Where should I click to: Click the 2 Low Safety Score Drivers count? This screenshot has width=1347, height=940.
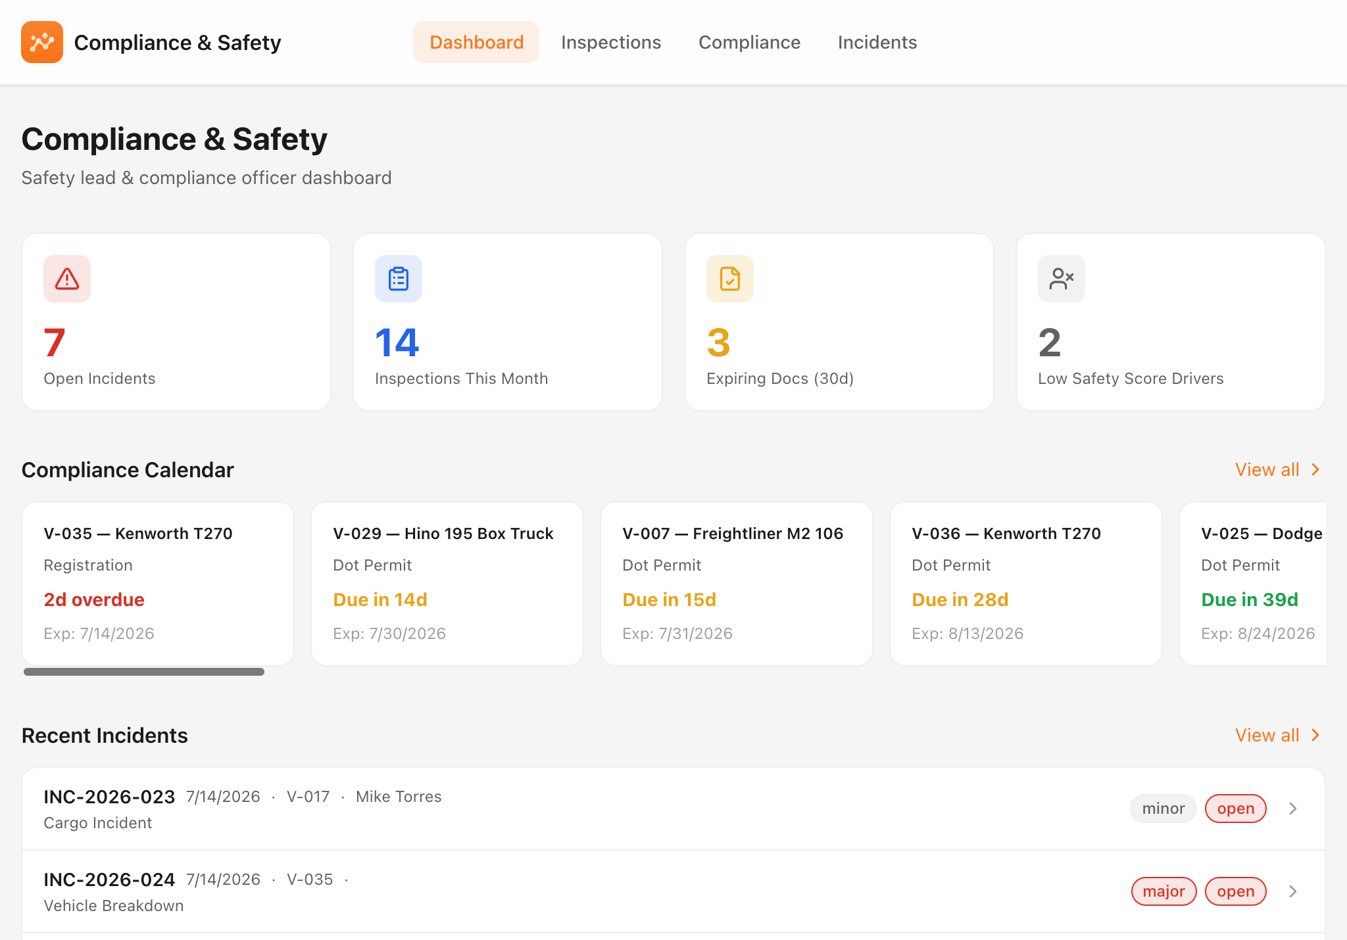(1050, 342)
